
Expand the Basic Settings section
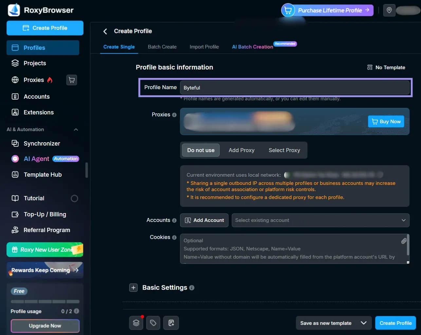coord(133,288)
